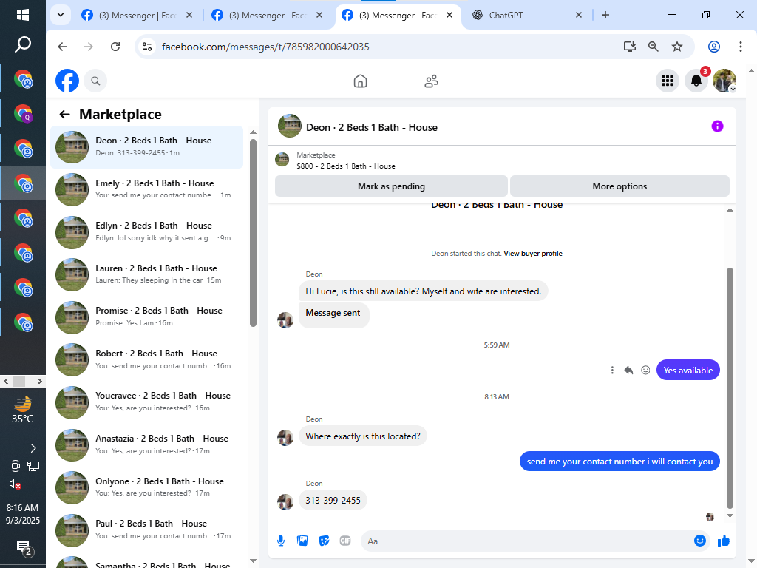Click the Mark as pending button
This screenshot has width=757, height=568.
coord(391,186)
